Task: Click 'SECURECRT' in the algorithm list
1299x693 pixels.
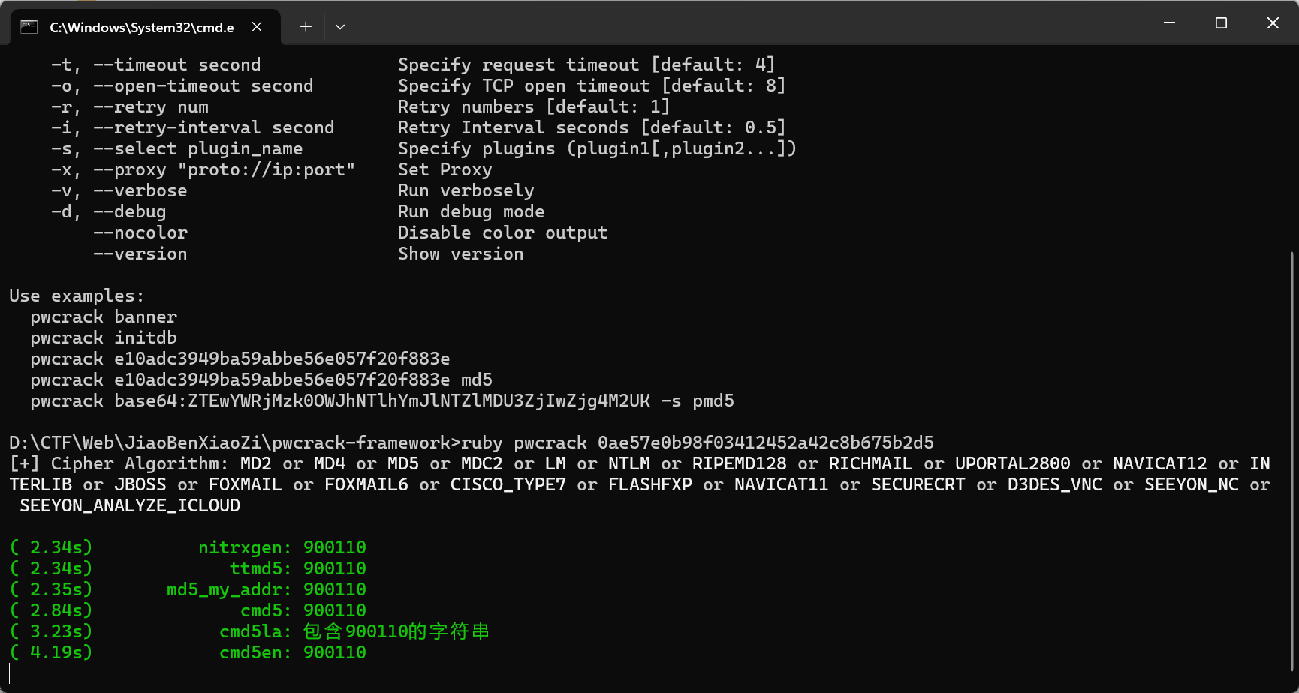Action: tap(918, 485)
